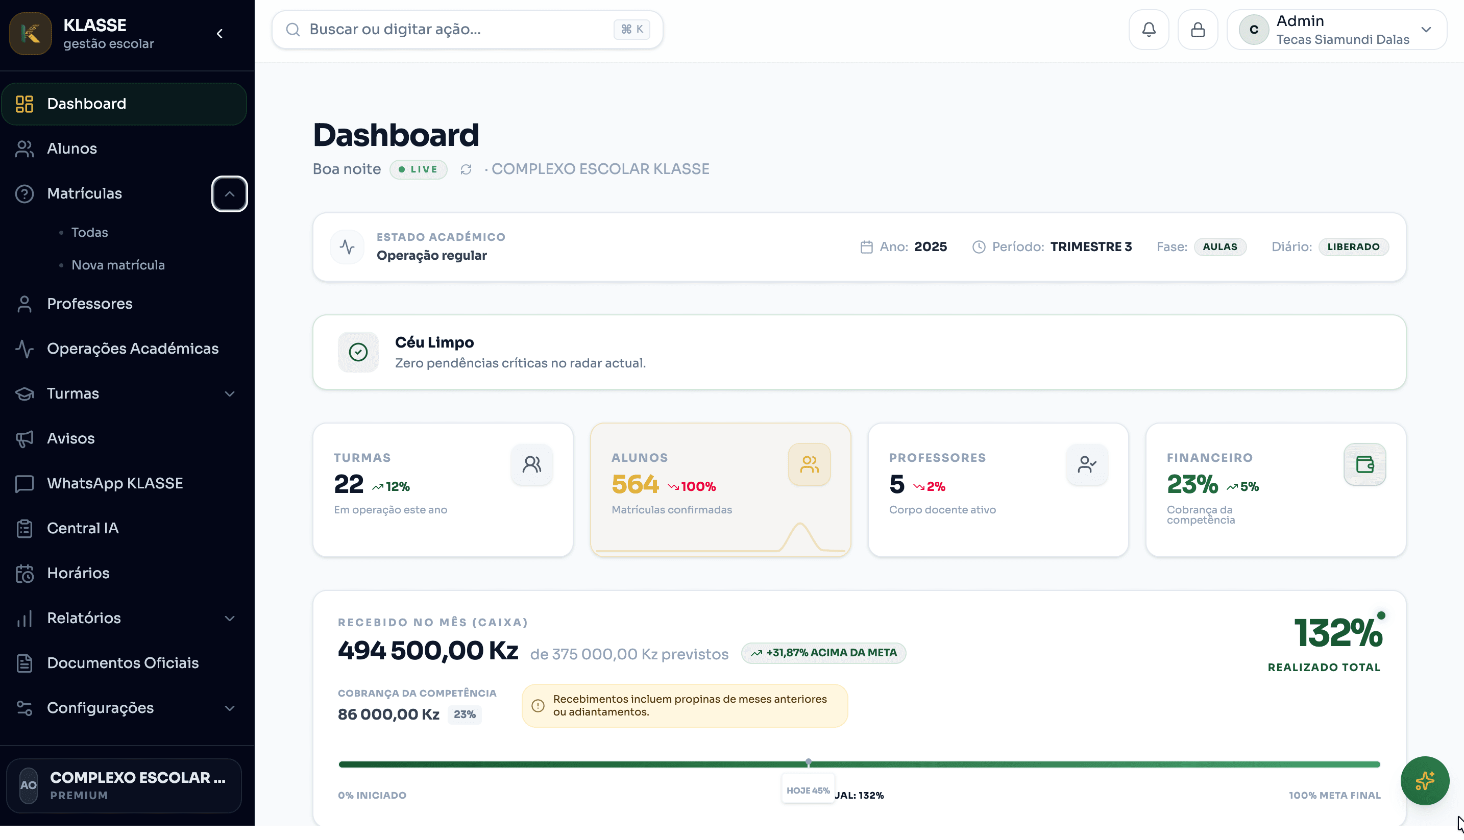Click the search magnifier icon

(293, 30)
